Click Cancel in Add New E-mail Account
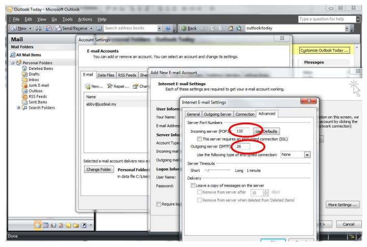This screenshot has width=367, height=247. pos(349,224)
